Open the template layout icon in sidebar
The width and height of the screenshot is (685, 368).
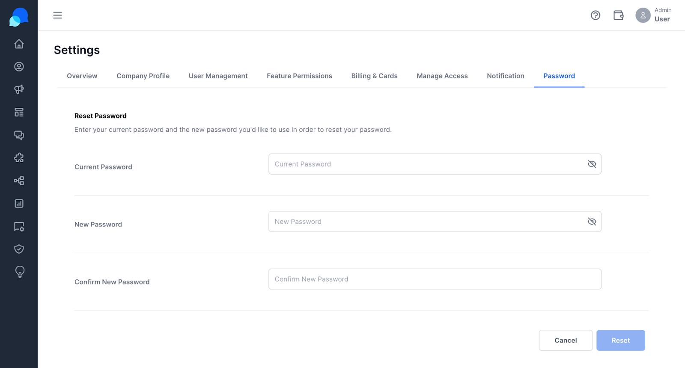click(x=19, y=112)
